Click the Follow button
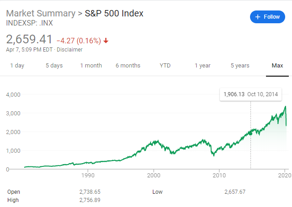The width and height of the screenshot is (292, 207). click(x=267, y=17)
